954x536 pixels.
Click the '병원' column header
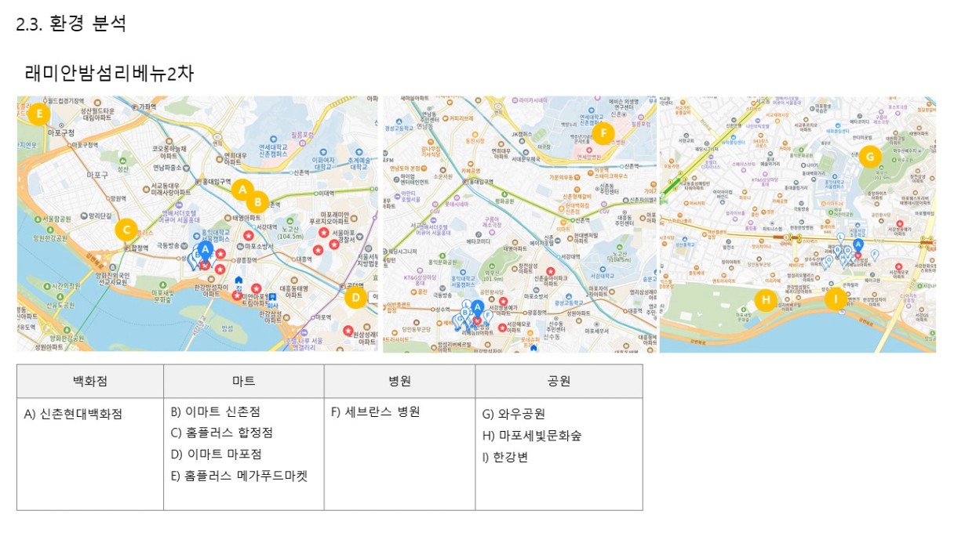[x=399, y=381]
